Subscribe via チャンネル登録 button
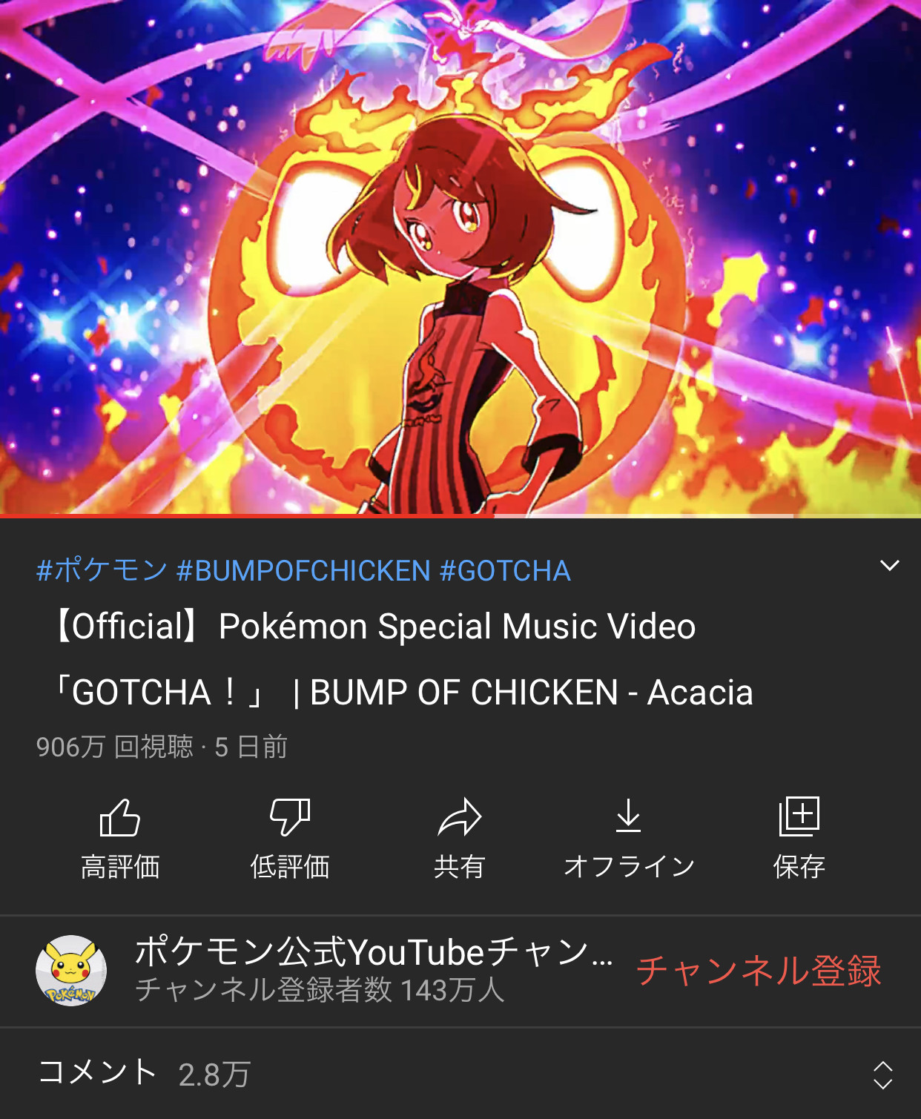 759,971
